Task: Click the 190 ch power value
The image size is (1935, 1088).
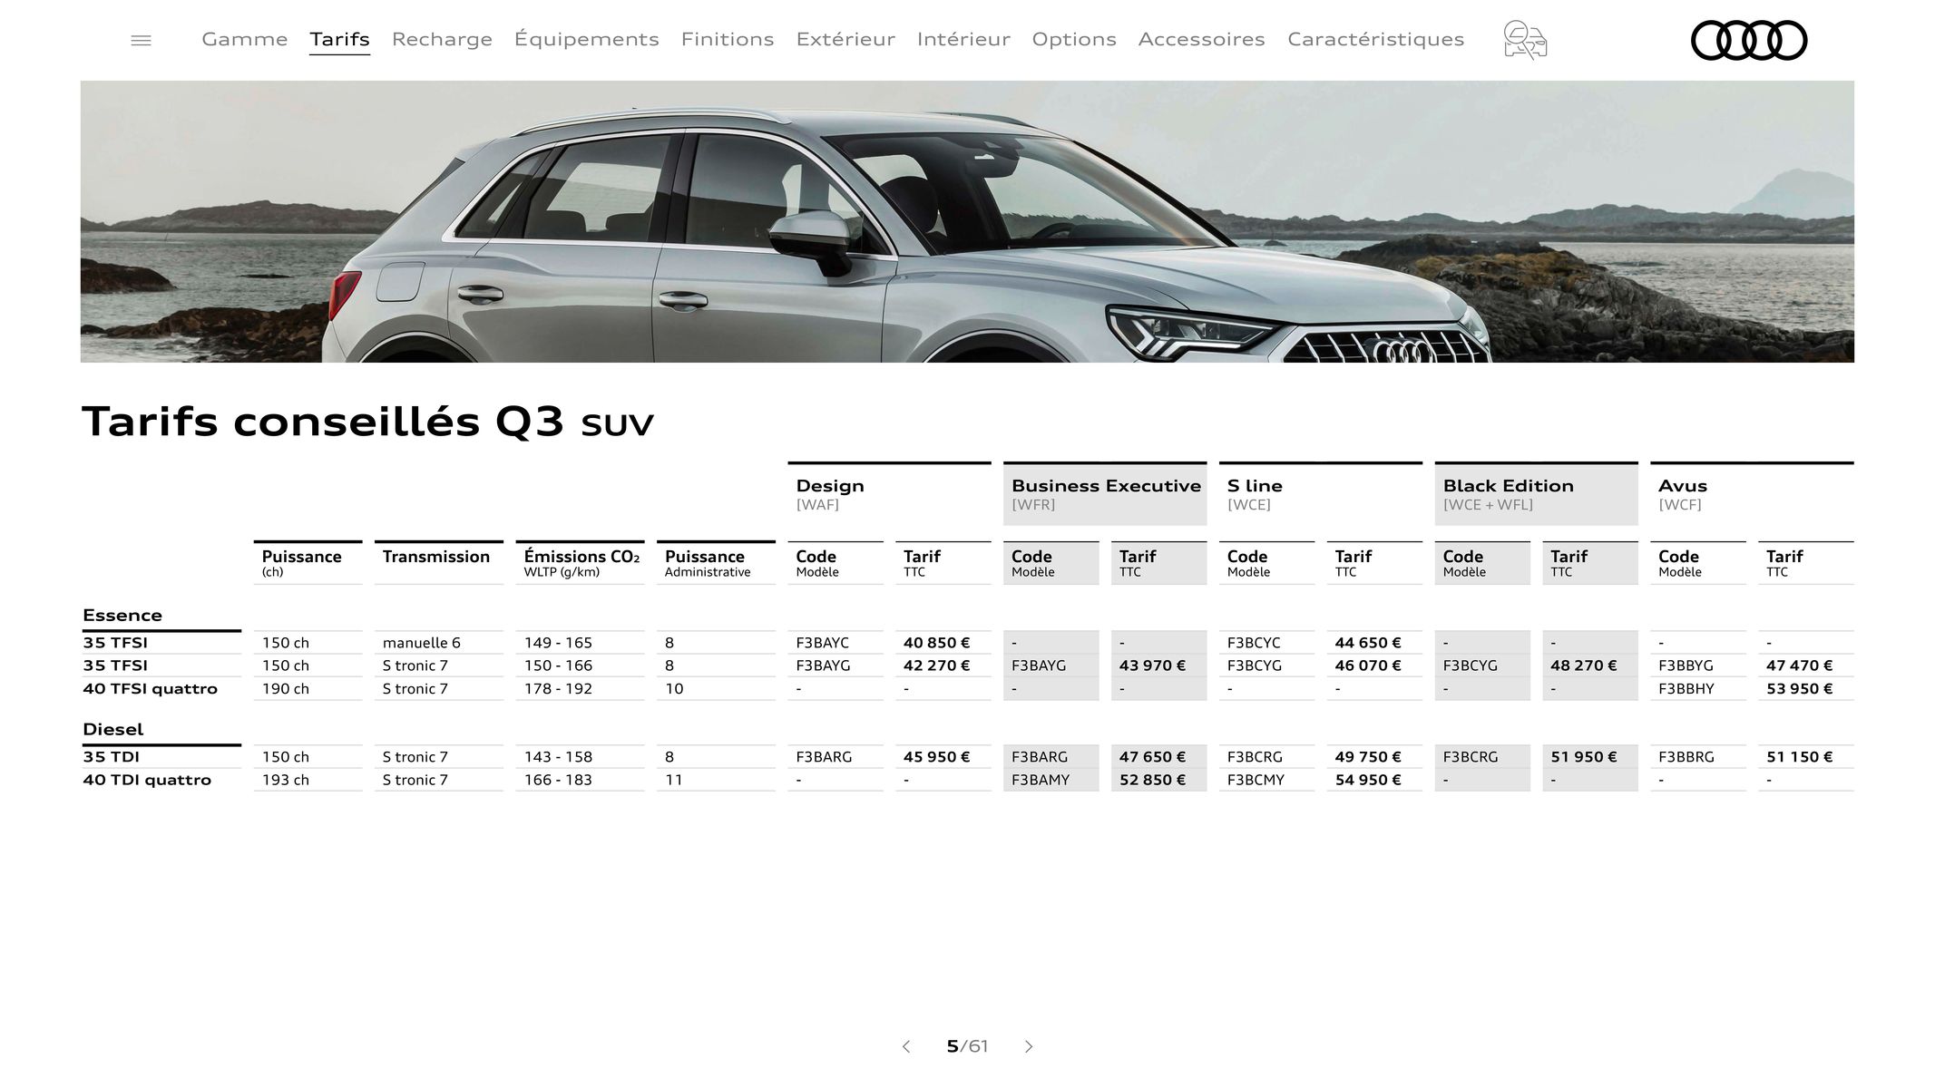Action: (x=286, y=688)
